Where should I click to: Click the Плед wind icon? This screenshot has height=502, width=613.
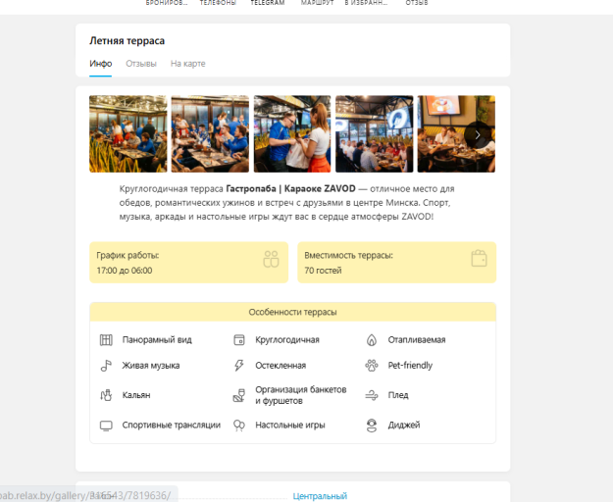coord(372,395)
